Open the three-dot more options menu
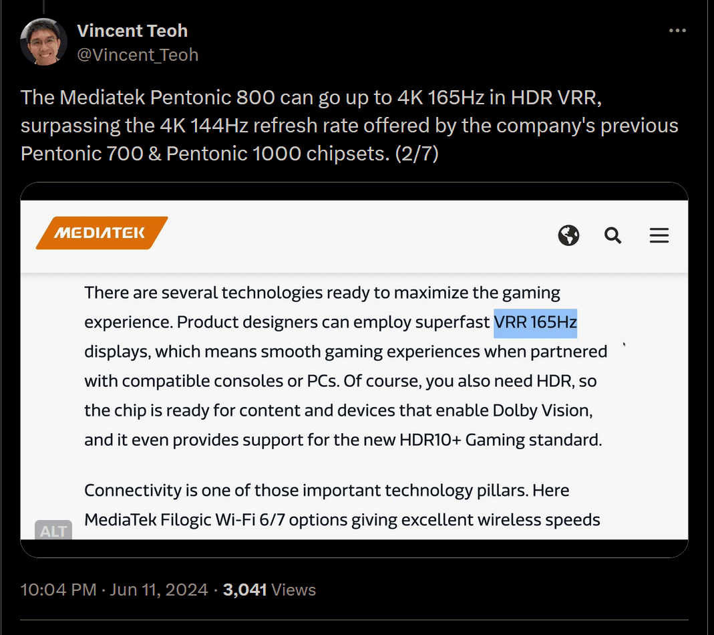 tap(677, 31)
